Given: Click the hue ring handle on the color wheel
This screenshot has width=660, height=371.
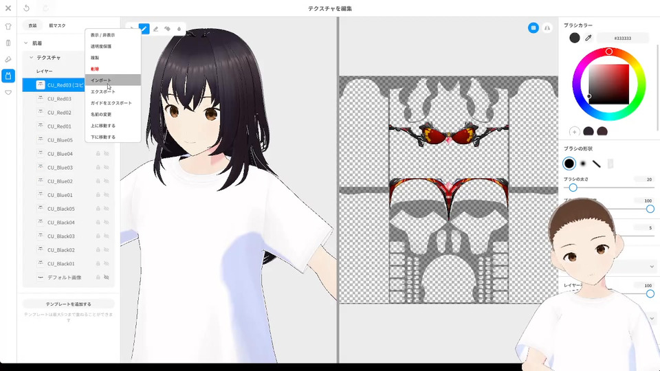Looking at the screenshot, I should (609, 52).
